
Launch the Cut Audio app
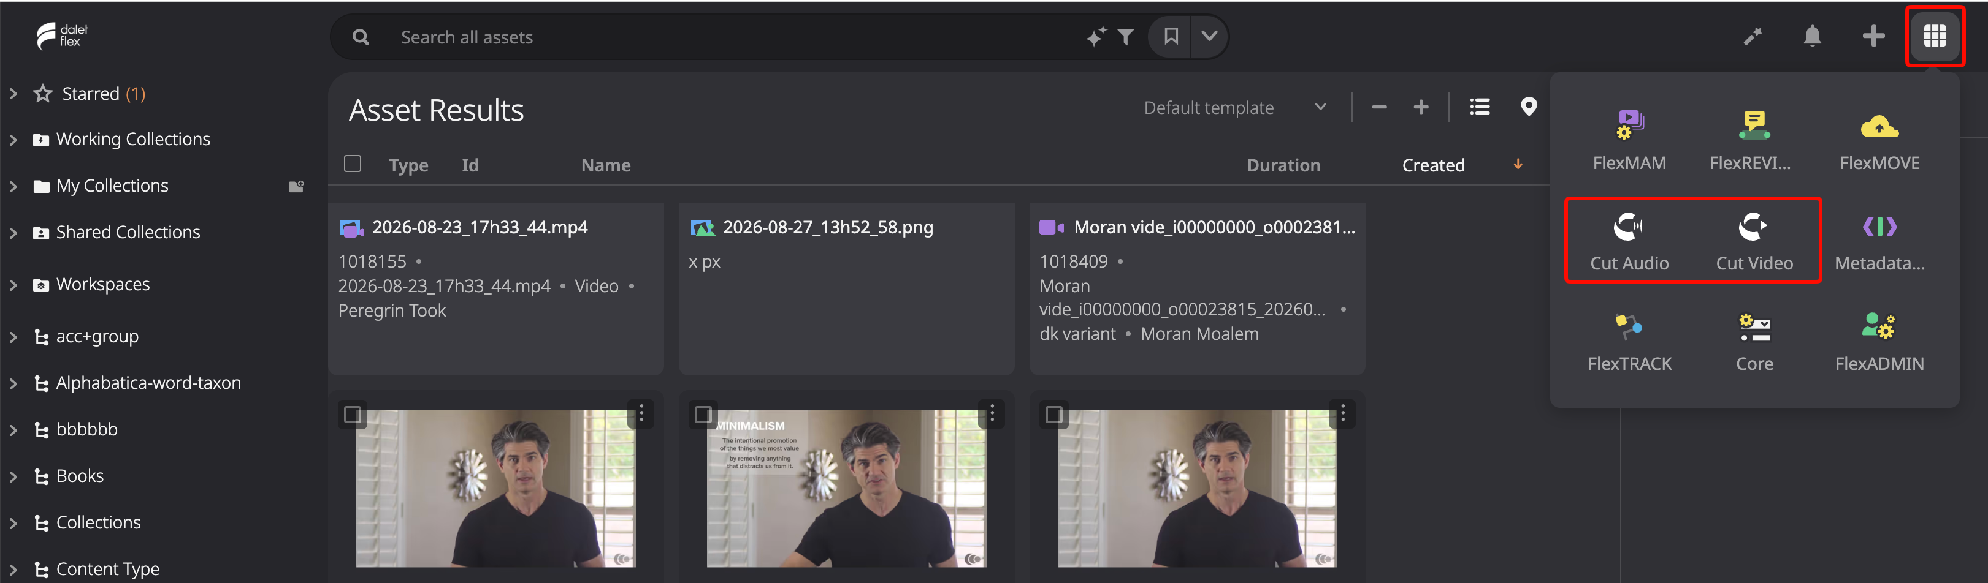coord(1629,241)
